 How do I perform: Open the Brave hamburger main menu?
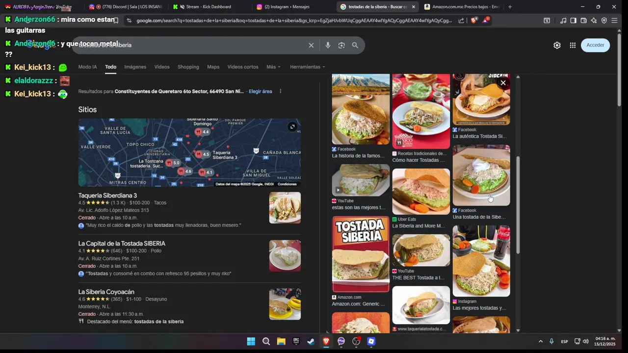click(614, 21)
